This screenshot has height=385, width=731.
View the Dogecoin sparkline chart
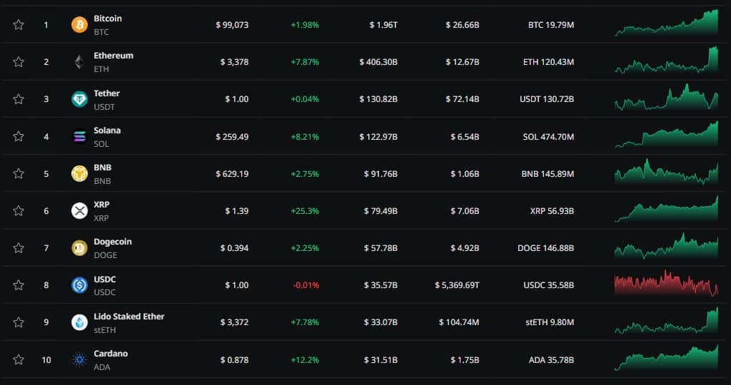pos(667,246)
